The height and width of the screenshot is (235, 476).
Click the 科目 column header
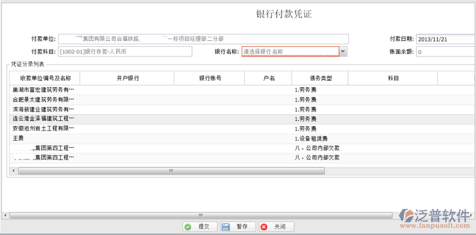click(x=393, y=78)
